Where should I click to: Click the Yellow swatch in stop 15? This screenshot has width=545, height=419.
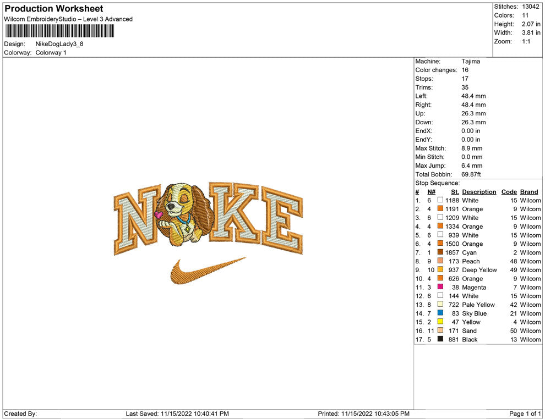[x=440, y=322]
